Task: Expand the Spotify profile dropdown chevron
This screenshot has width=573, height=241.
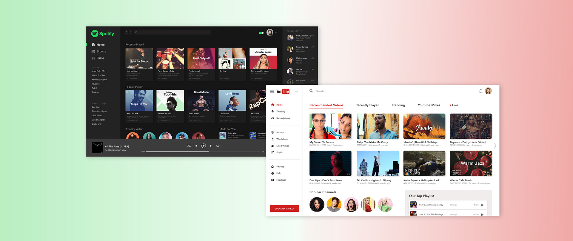Action: tap(276, 32)
